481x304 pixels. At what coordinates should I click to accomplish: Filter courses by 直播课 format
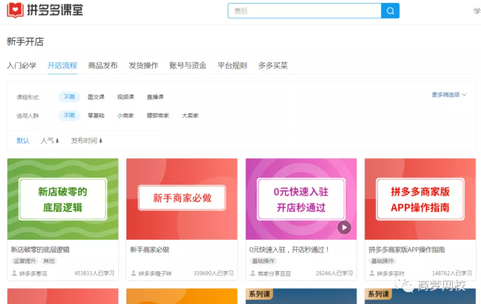coord(155,97)
